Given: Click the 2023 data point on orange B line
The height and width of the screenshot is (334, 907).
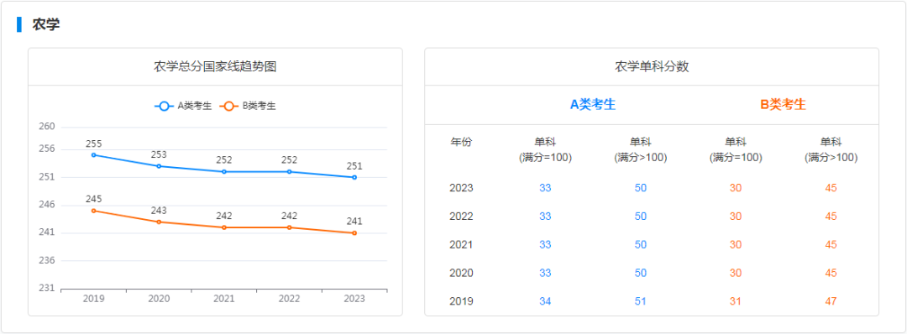Looking at the screenshot, I should (x=354, y=232).
